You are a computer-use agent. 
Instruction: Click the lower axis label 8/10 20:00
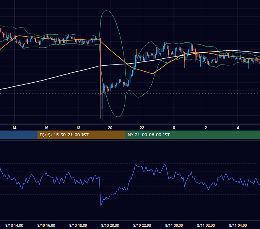click(x=110, y=225)
